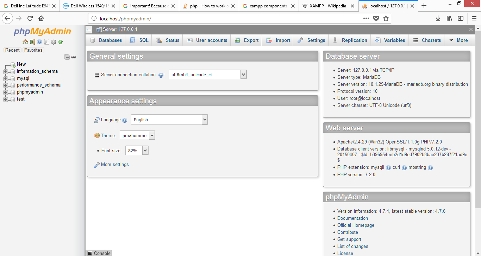Click the Firefox home button

coord(41,18)
